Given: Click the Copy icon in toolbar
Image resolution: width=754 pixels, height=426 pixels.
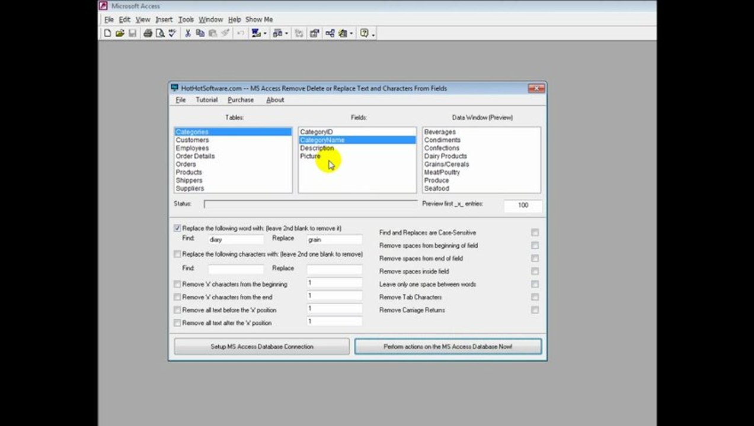Looking at the screenshot, I should [200, 34].
